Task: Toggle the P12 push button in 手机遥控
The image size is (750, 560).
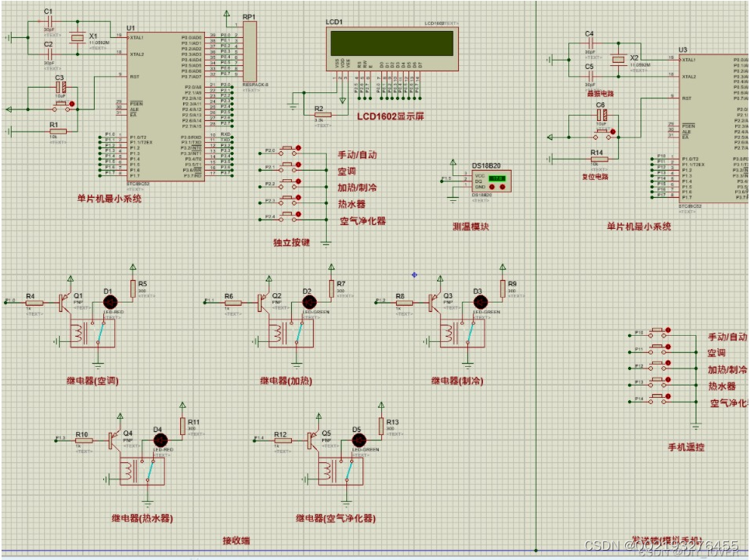Action: 660,366
